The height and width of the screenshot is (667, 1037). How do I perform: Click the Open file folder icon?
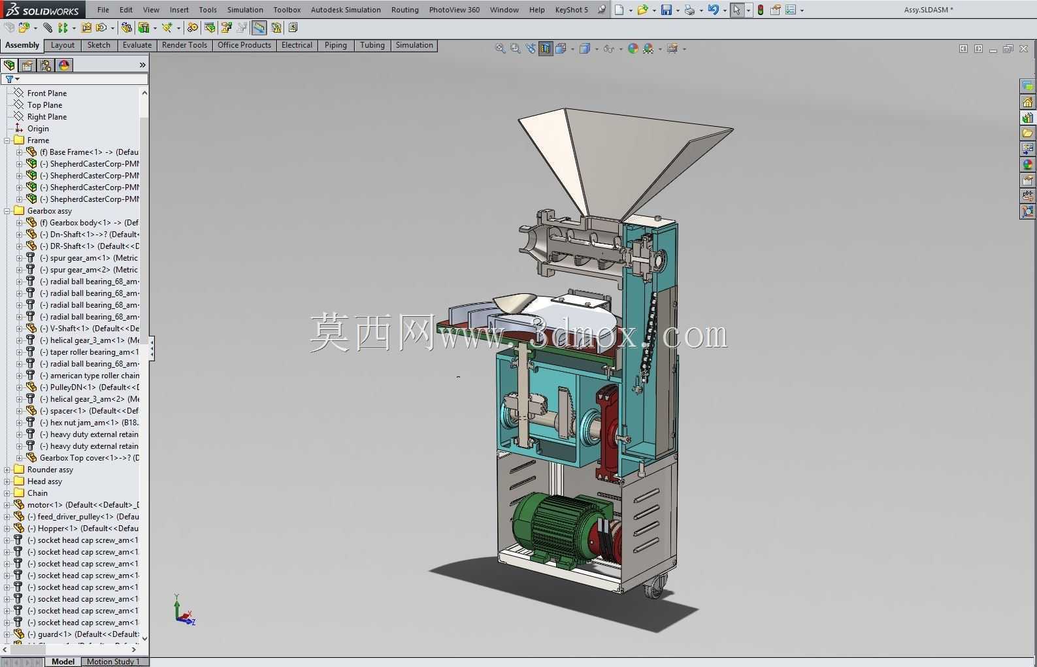[x=642, y=10]
